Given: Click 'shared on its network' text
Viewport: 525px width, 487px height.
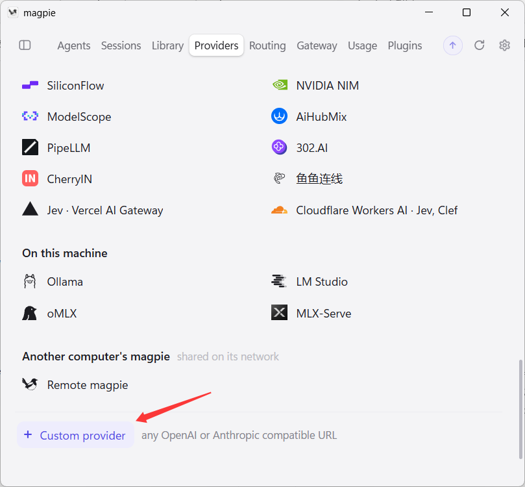Looking at the screenshot, I should [x=228, y=356].
